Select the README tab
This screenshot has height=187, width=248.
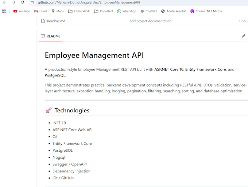click(51, 36)
